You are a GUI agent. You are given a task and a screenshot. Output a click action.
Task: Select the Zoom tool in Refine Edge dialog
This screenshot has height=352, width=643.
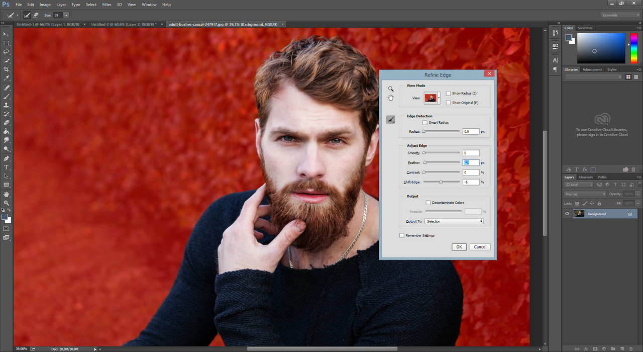[391, 89]
